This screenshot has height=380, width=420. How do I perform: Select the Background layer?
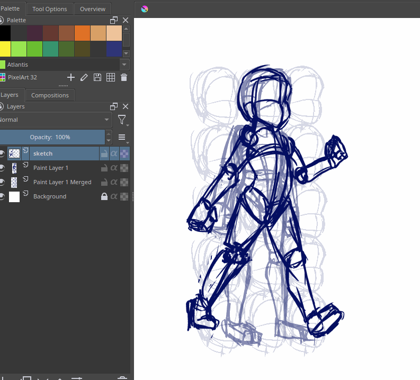click(50, 196)
